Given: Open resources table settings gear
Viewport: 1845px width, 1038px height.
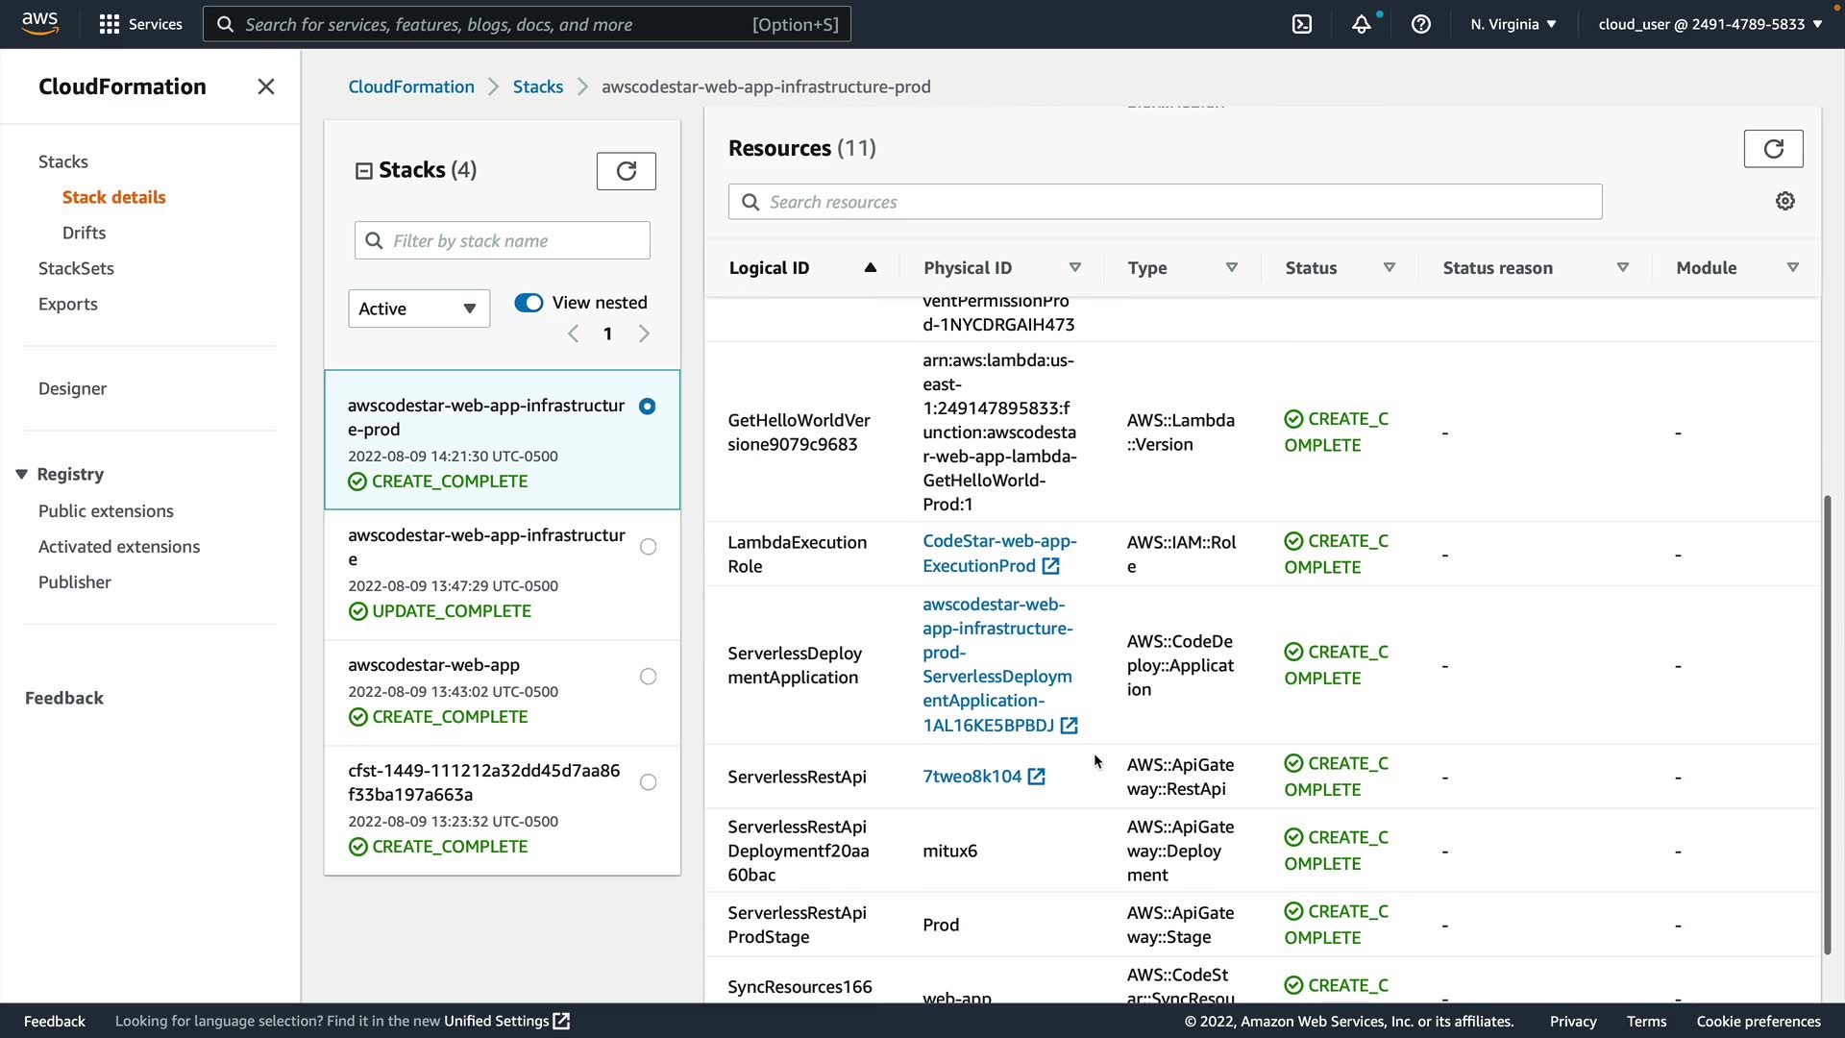Looking at the screenshot, I should pos(1784,201).
